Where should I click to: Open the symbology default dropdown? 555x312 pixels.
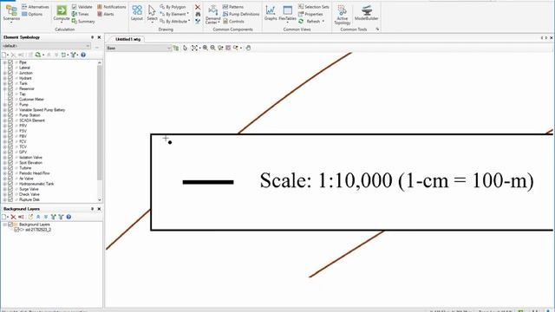[x=46, y=46]
